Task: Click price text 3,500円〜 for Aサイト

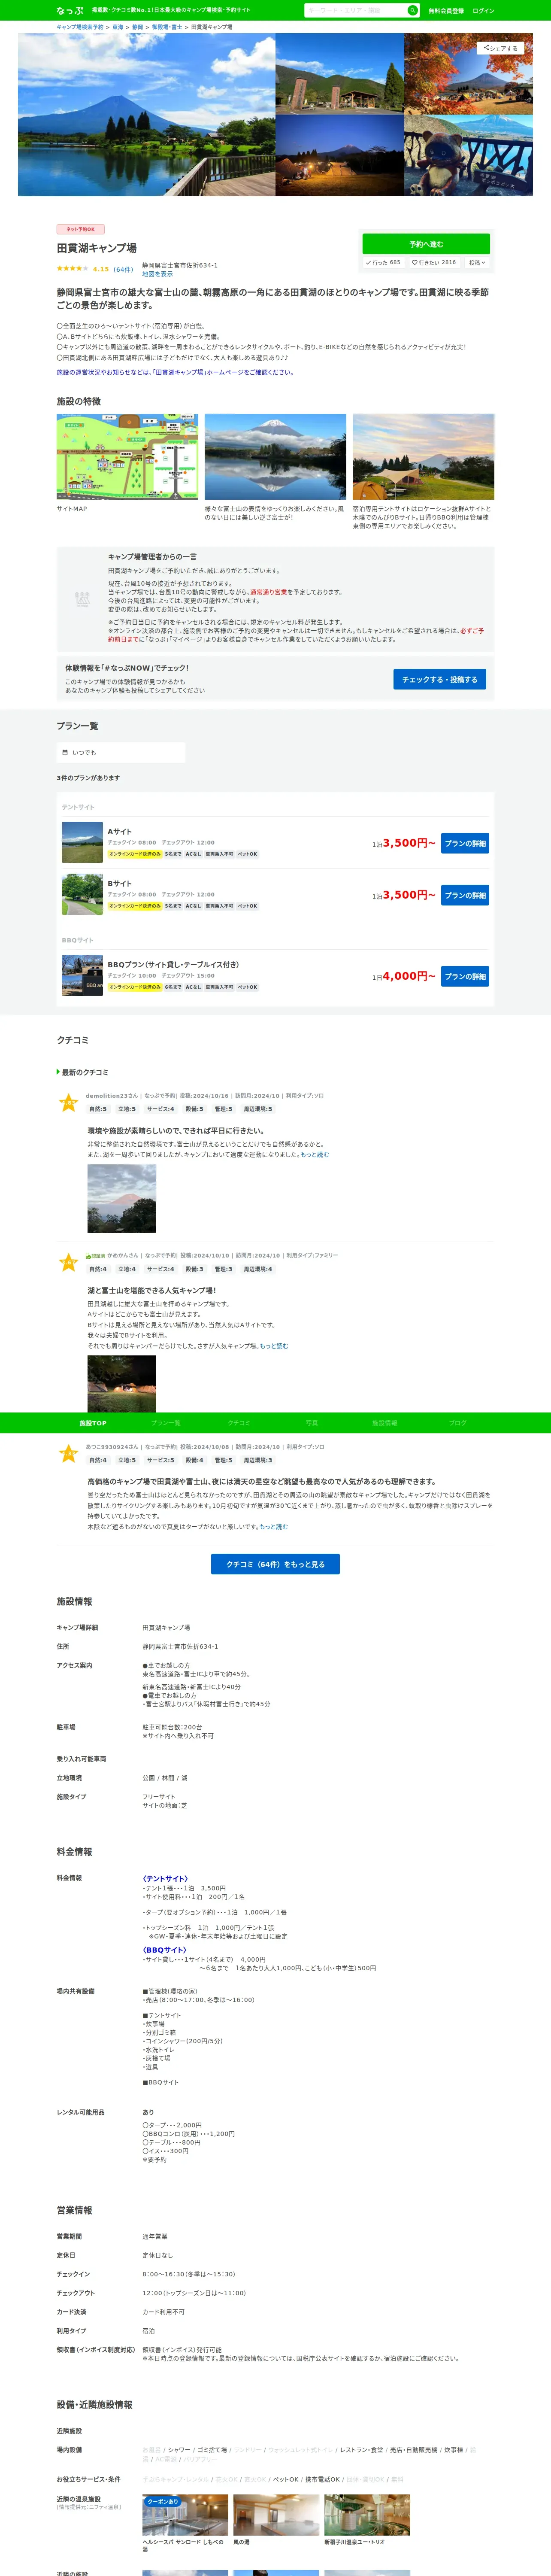Action: pyautogui.click(x=409, y=843)
